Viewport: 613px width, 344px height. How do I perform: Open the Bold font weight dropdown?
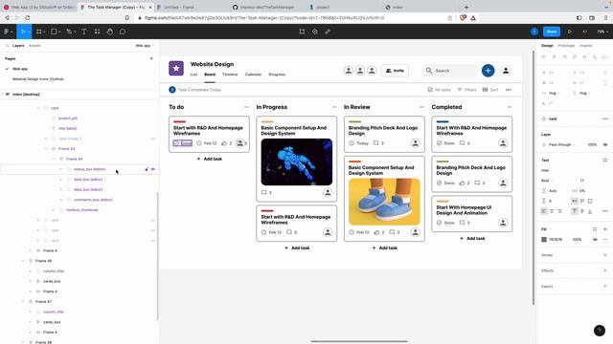(546, 181)
